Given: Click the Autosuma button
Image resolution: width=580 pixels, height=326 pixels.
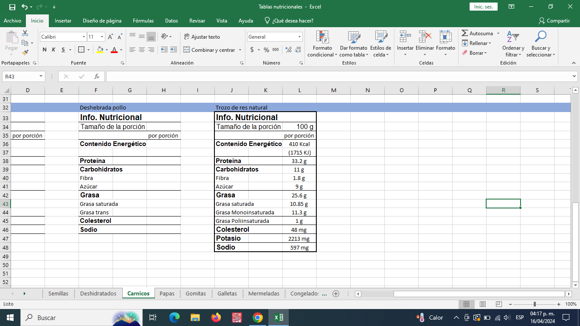Looking at the screenshot, I should pos(478,33).
